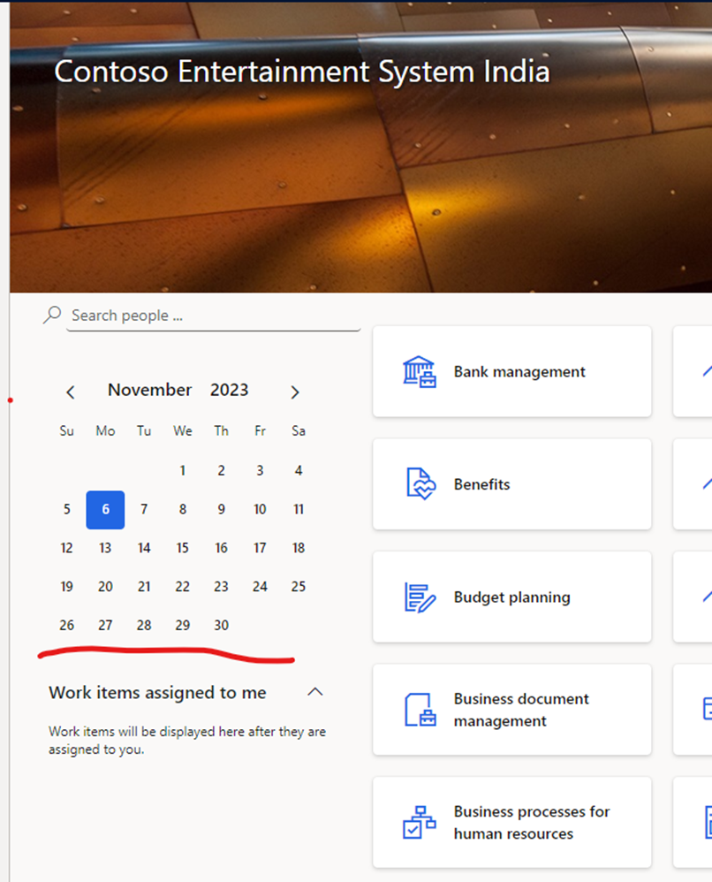Click the Budget planning tile icon
The width and height of the screenshot is (712, 882).
(x=420, y=597)
